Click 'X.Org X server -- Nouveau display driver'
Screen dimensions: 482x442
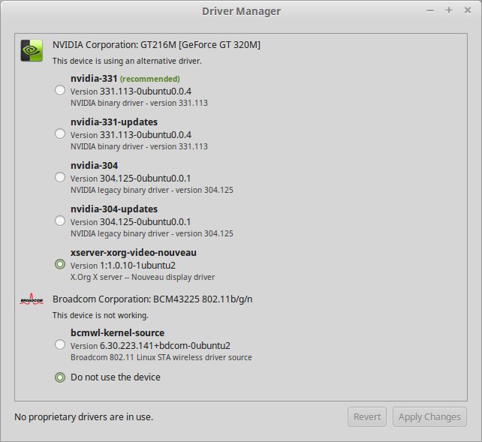[143, 277]
